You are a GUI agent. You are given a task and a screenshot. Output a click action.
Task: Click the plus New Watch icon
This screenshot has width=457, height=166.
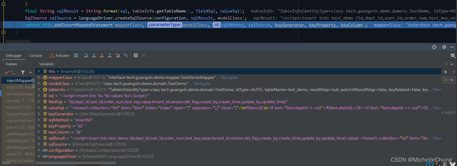tap(445, 72)
